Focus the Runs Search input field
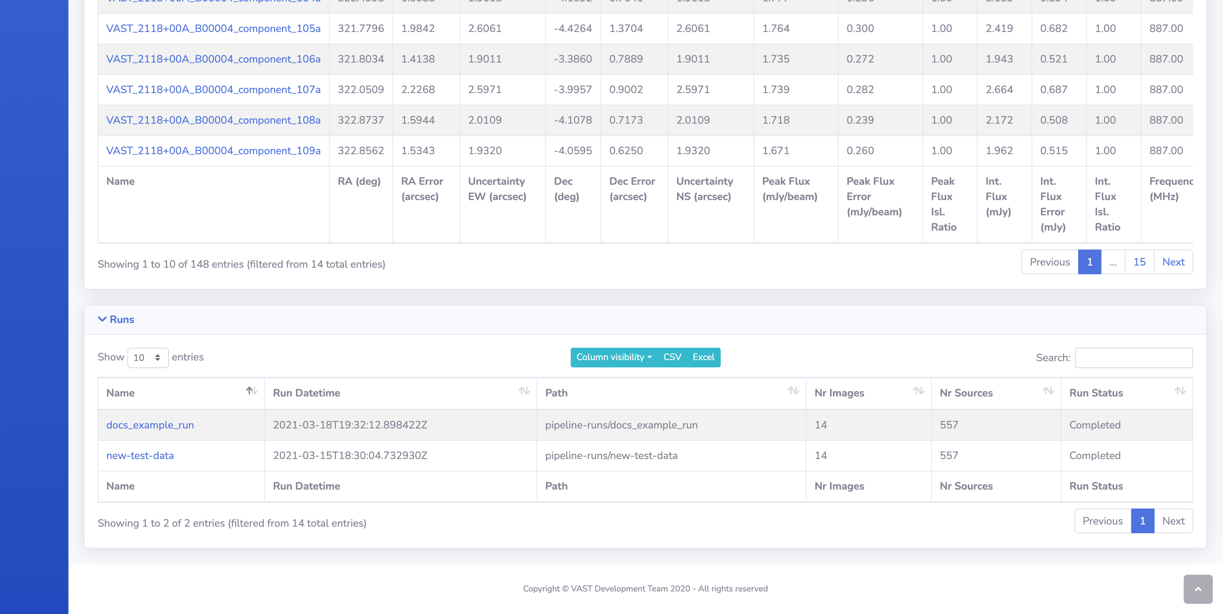Viewport: 1223px width, 614px height. coord(1133,358)
